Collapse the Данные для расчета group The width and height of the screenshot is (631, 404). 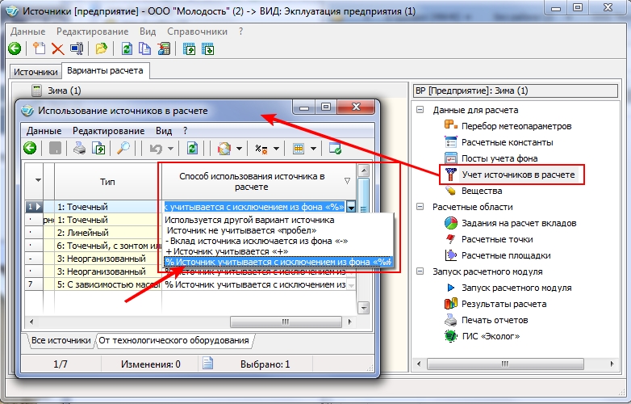420,110
